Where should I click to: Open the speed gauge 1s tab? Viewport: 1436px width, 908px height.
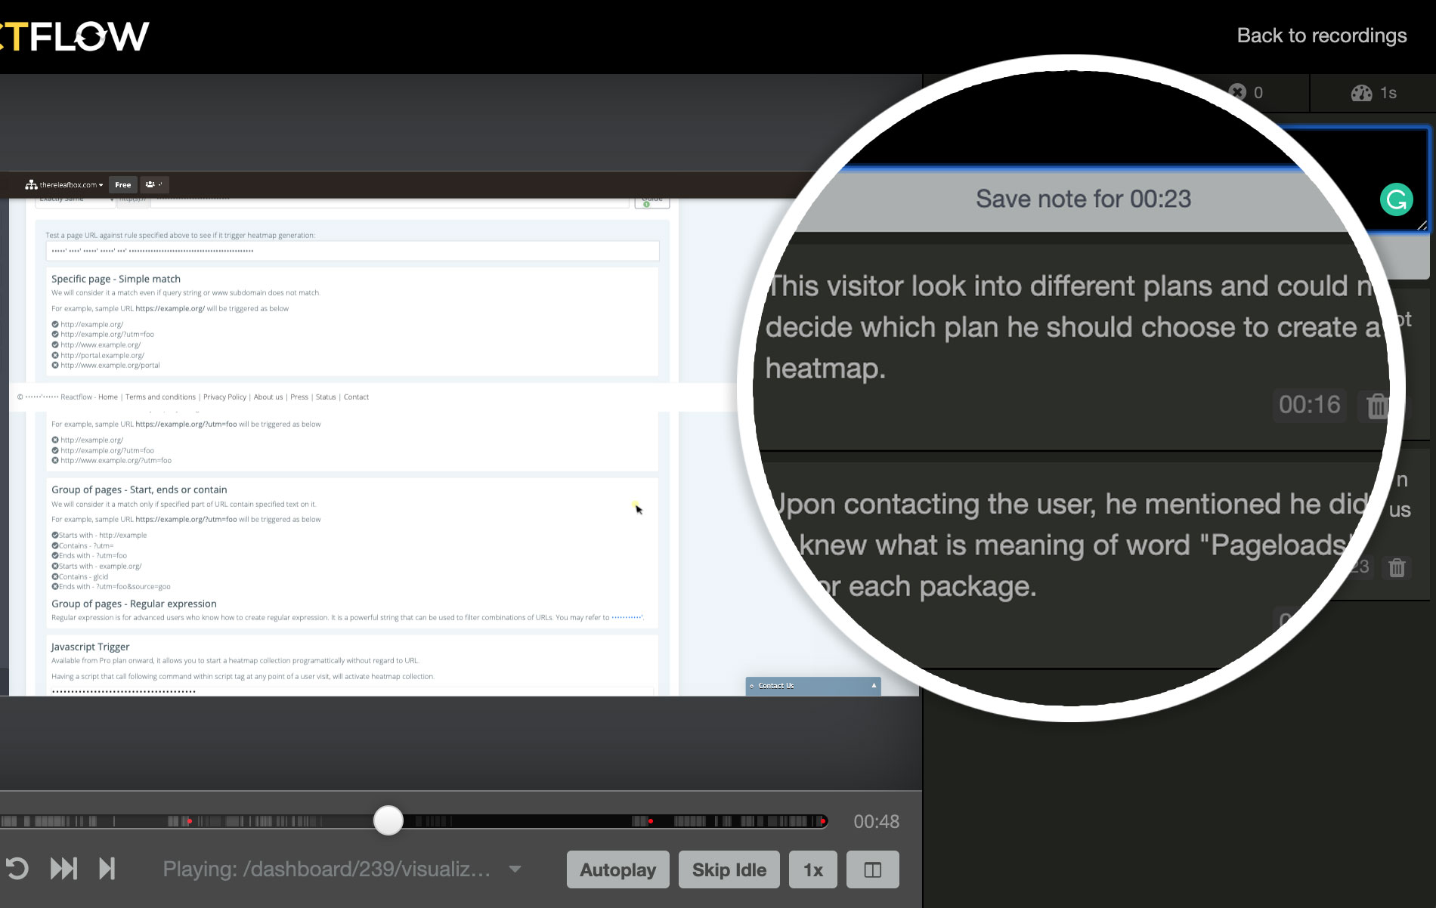click(1373, 93)
